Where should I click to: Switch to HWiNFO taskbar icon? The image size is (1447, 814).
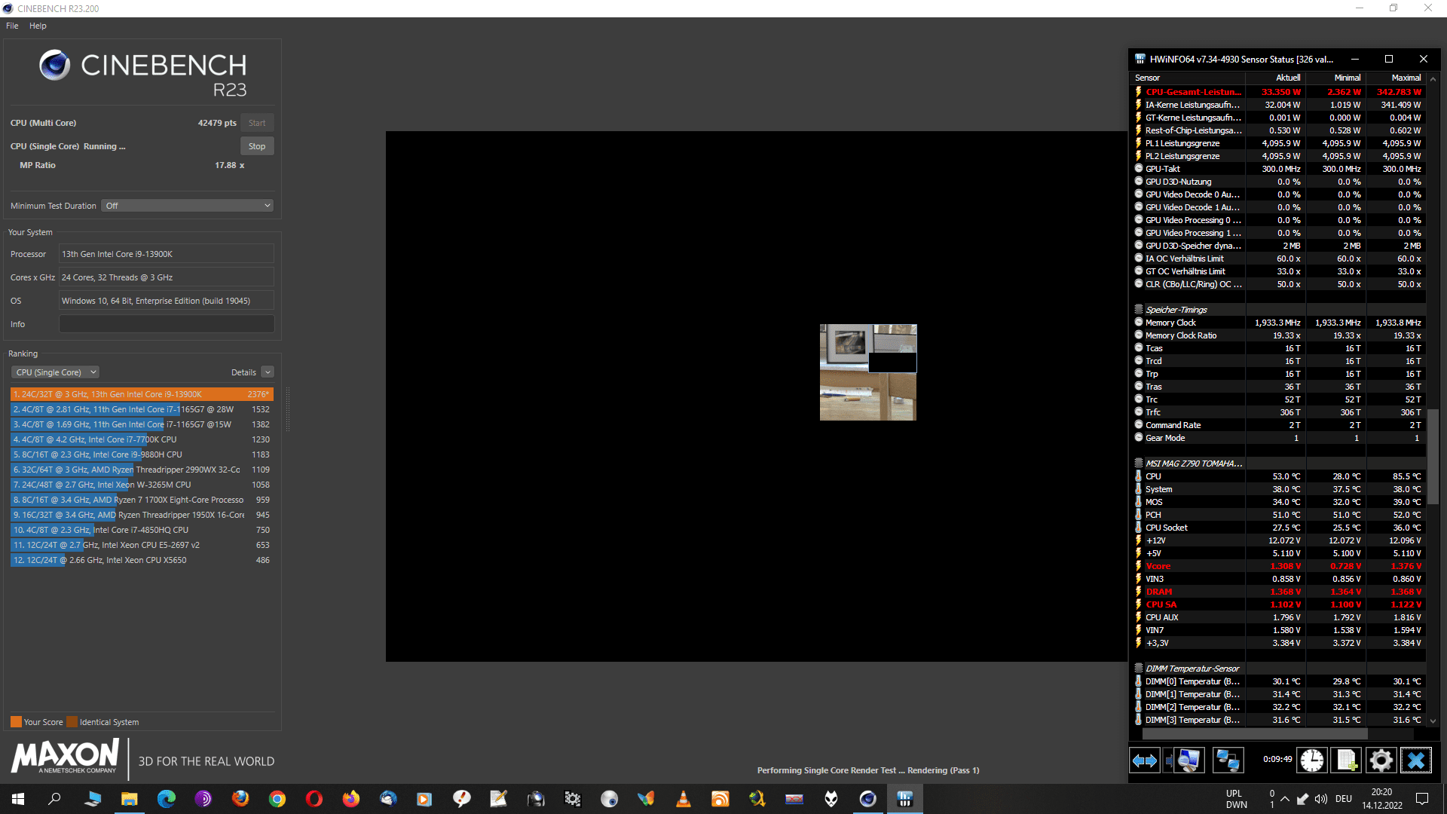pos(905,799)
